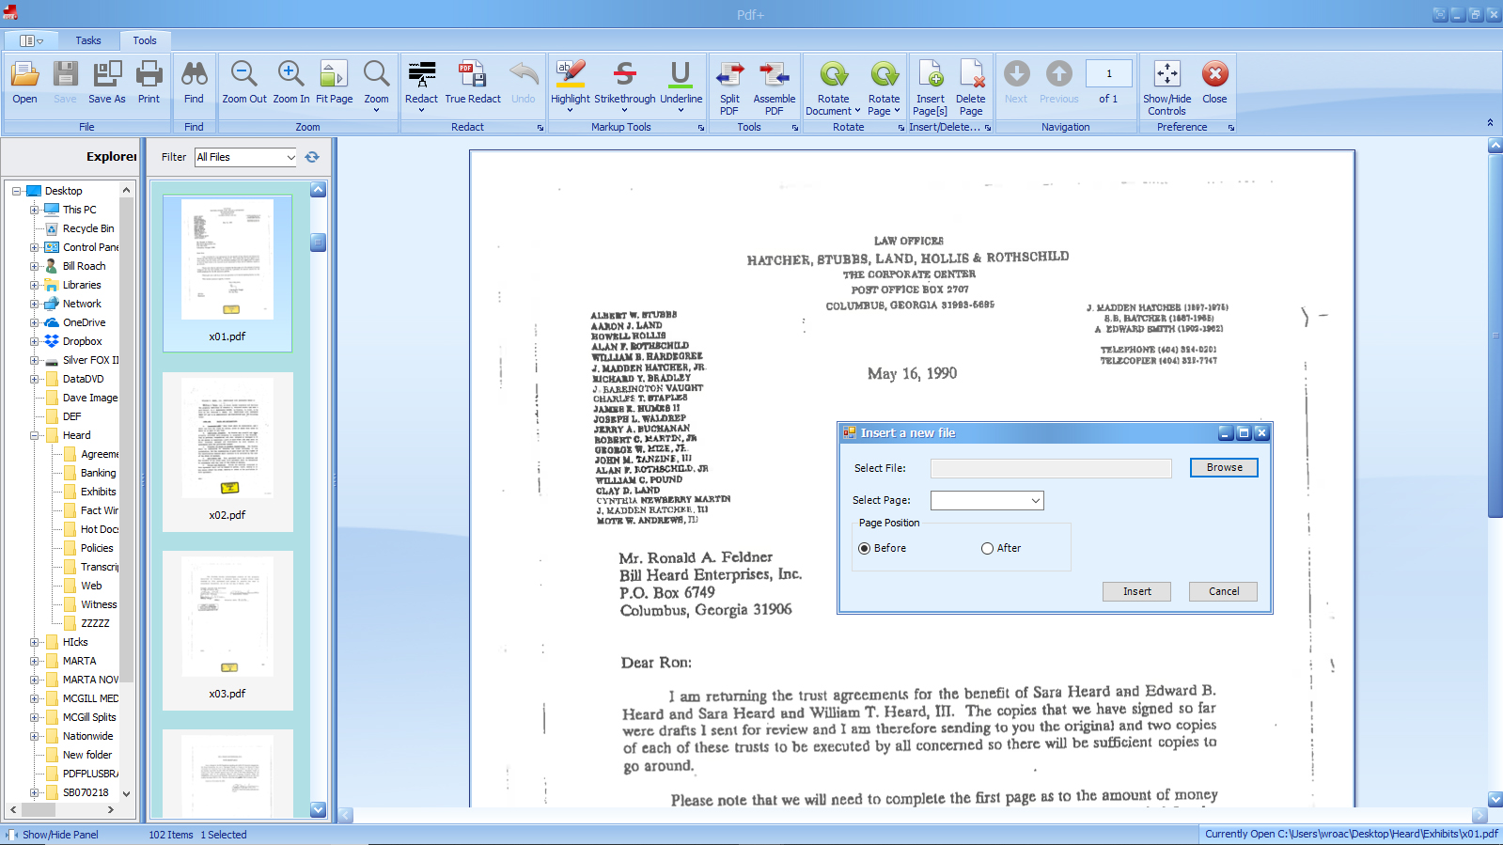The image size is (1503, 845).
Task: Go to Previous page in navigation
Action: (x=1059, y=82)
